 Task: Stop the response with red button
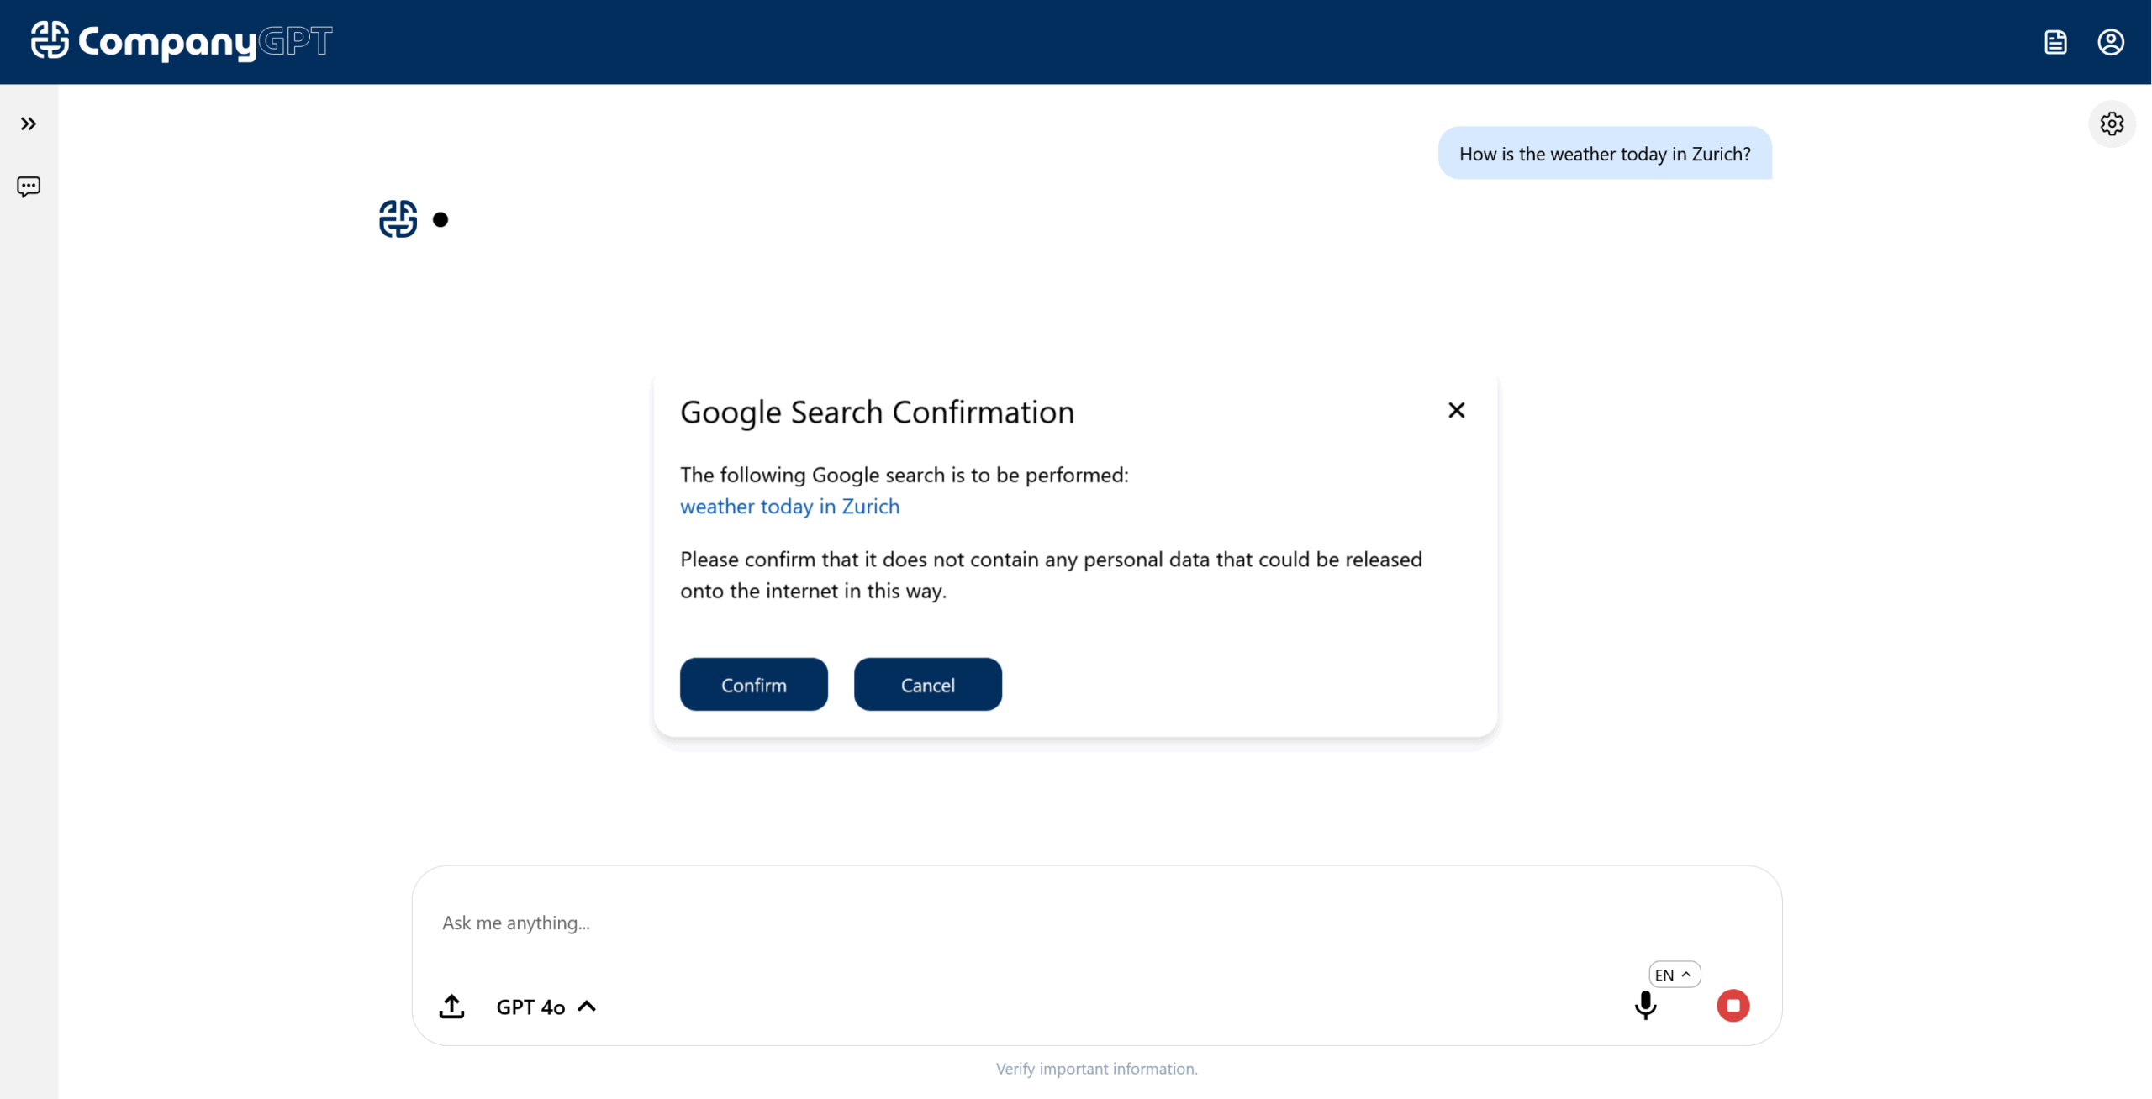[1733, 1006]
